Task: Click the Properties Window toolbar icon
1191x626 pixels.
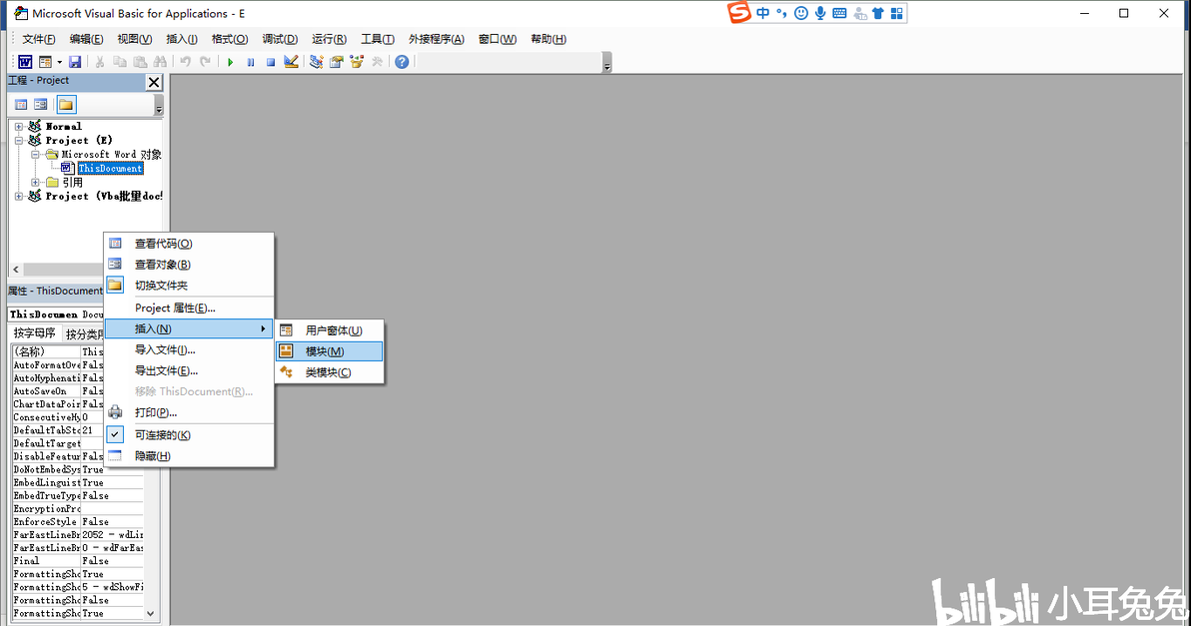Action: (337, 62)
